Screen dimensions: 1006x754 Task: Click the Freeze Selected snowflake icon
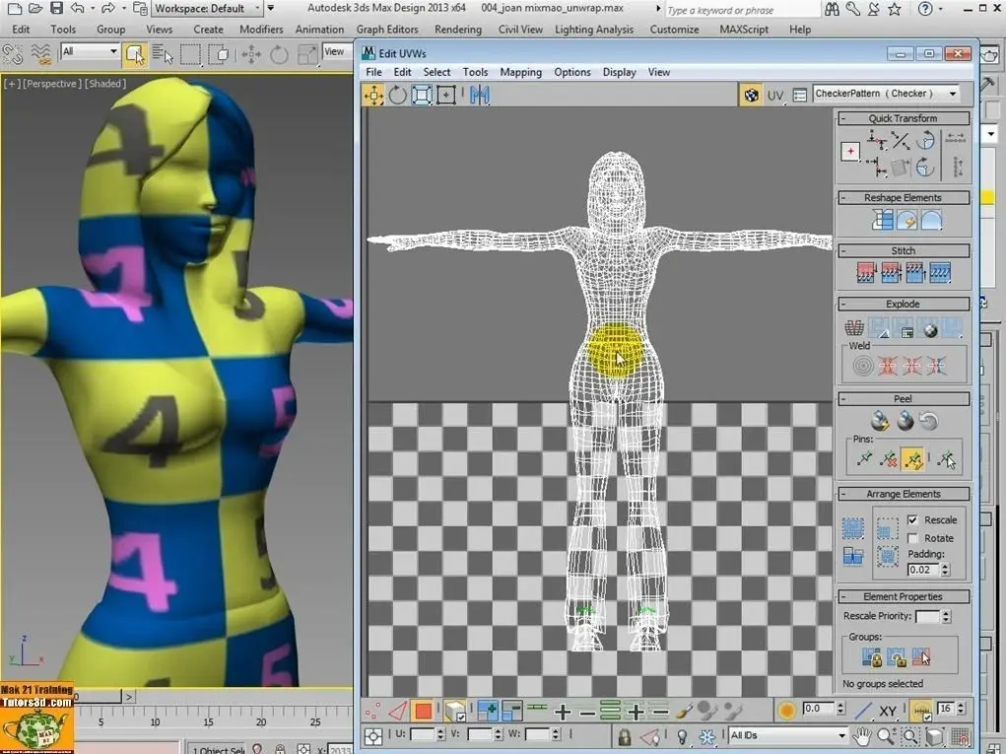tap(706, 736)
